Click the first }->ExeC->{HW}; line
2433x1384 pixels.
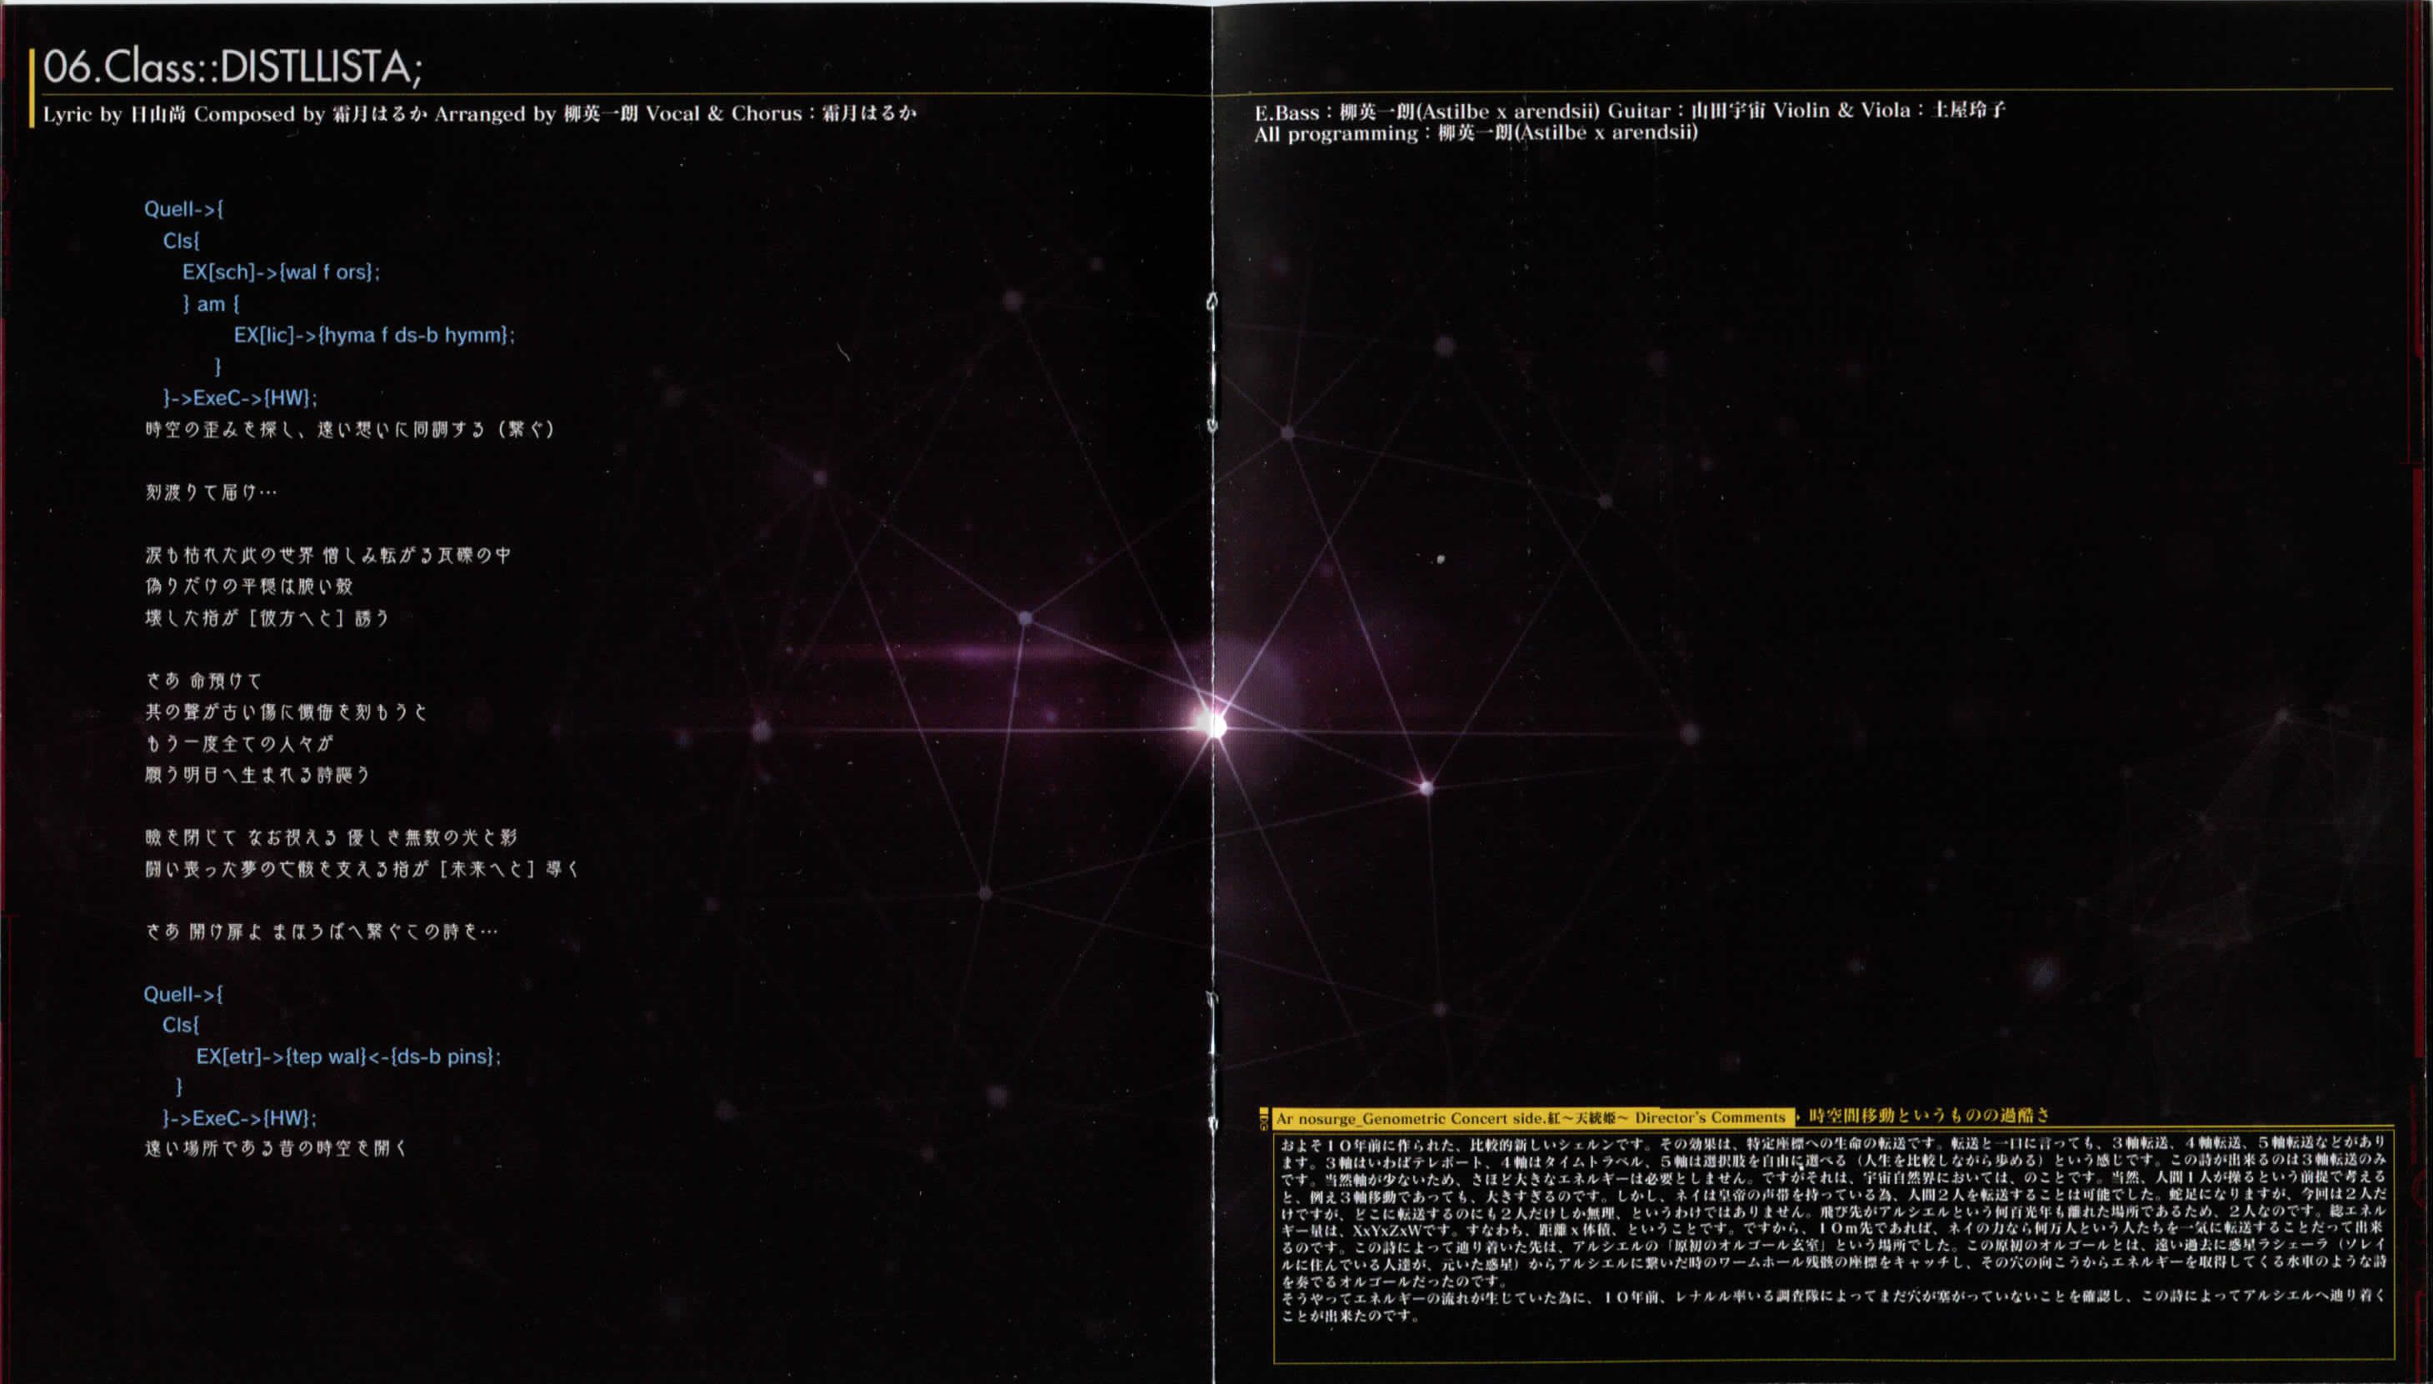(239, 397)
